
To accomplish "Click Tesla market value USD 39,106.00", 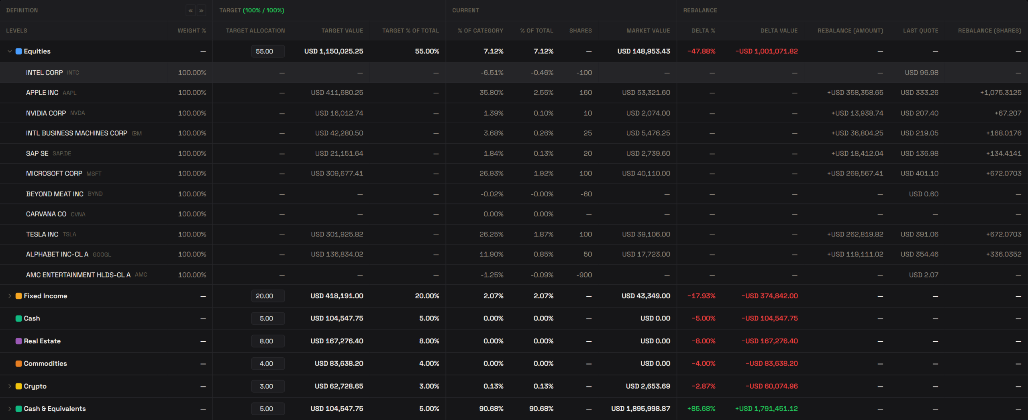I will coord(646,234).
